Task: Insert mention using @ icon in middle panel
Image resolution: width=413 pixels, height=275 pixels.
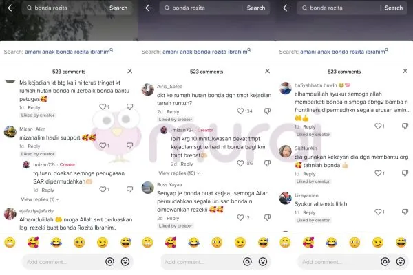Action: (x=247, y=261)
